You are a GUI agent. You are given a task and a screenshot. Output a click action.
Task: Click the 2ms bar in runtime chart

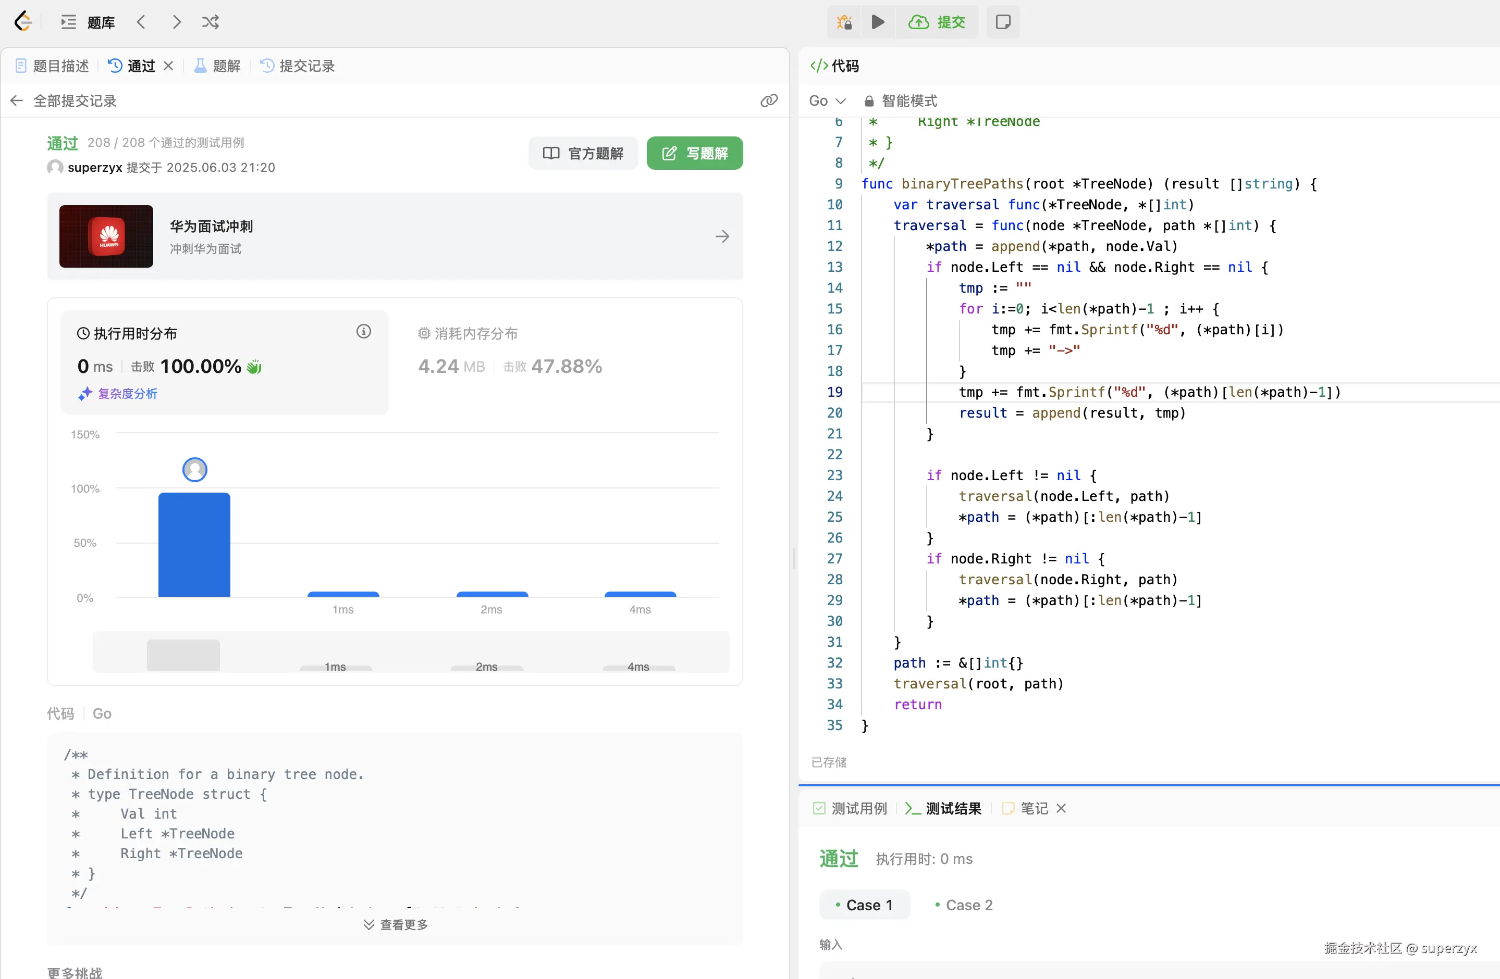tap(492, 594)
